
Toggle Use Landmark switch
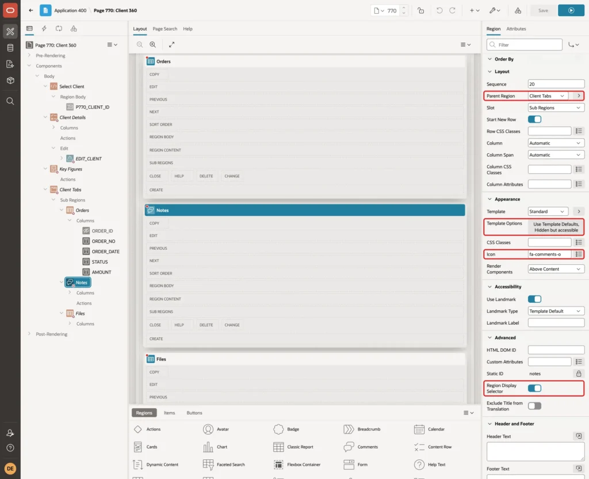pyautogui.click(x=534, y=299)
